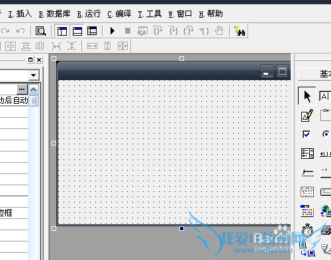Select the property row ending 后自动
Image resolution: width=331 pixels, height=260 pixels.
14,101
